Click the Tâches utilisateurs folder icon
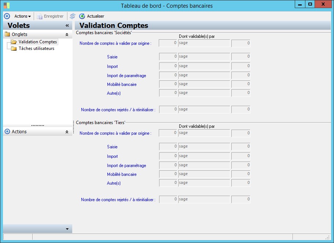Screen dimensions: 334x243 14,48
